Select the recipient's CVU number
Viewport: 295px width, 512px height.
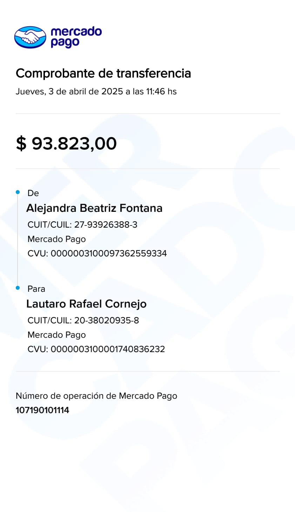[96, 349]
